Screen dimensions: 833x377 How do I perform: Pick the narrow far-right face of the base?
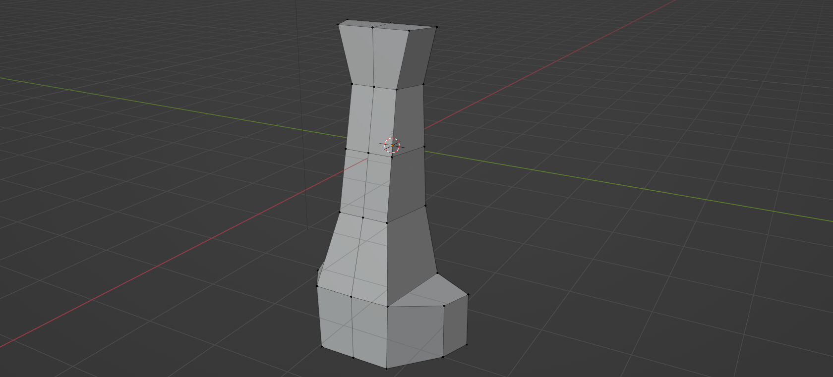click(455, 324)
